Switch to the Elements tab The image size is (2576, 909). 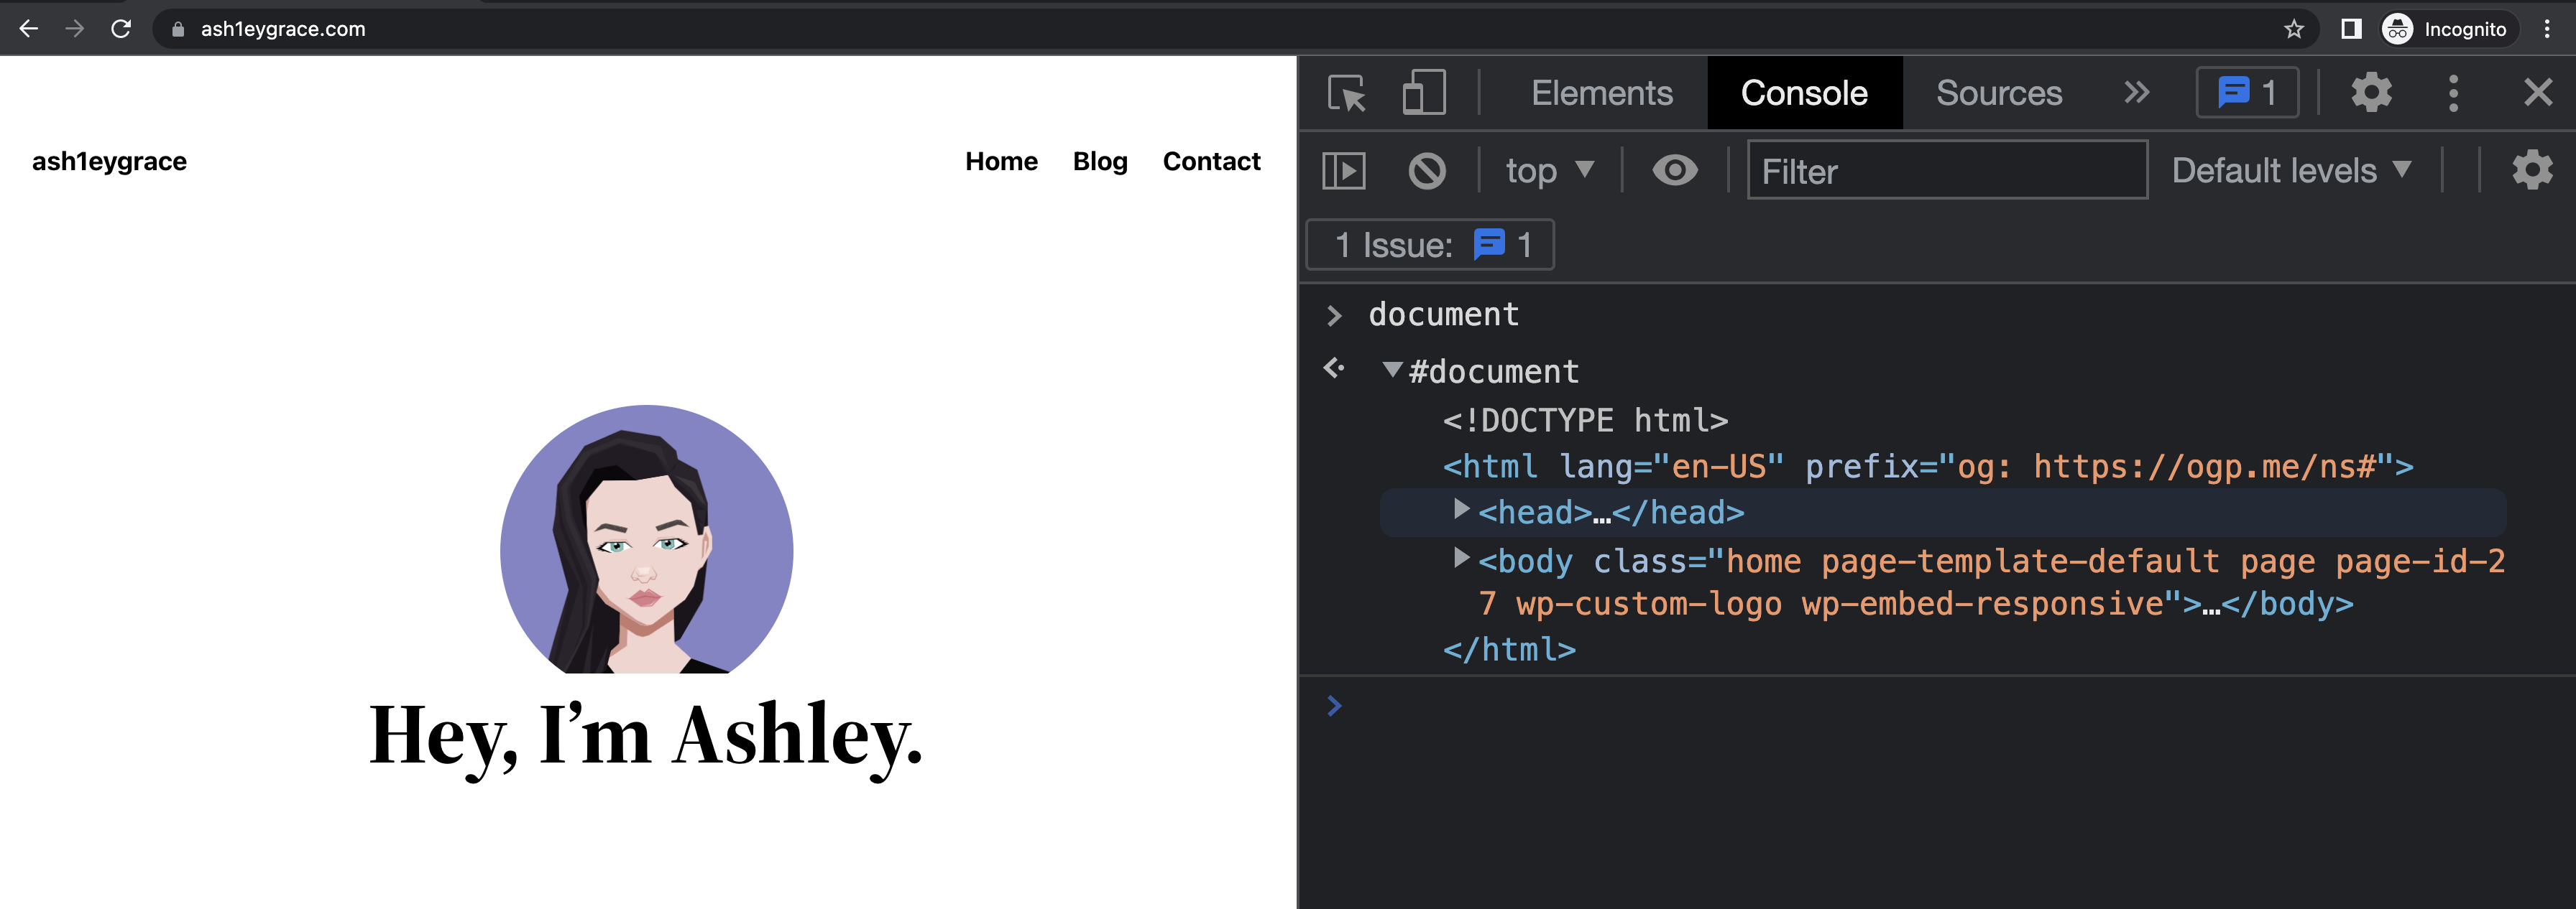pyautogui.click(x=1601, y=93)
